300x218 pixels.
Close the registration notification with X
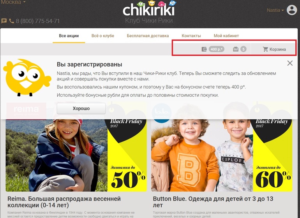(x=290, y=63)
